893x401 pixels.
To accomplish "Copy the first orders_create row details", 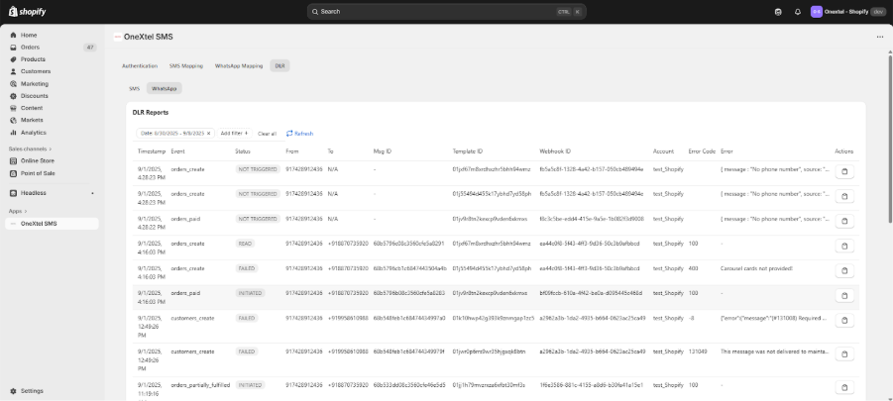I will (x=844, y=170).
